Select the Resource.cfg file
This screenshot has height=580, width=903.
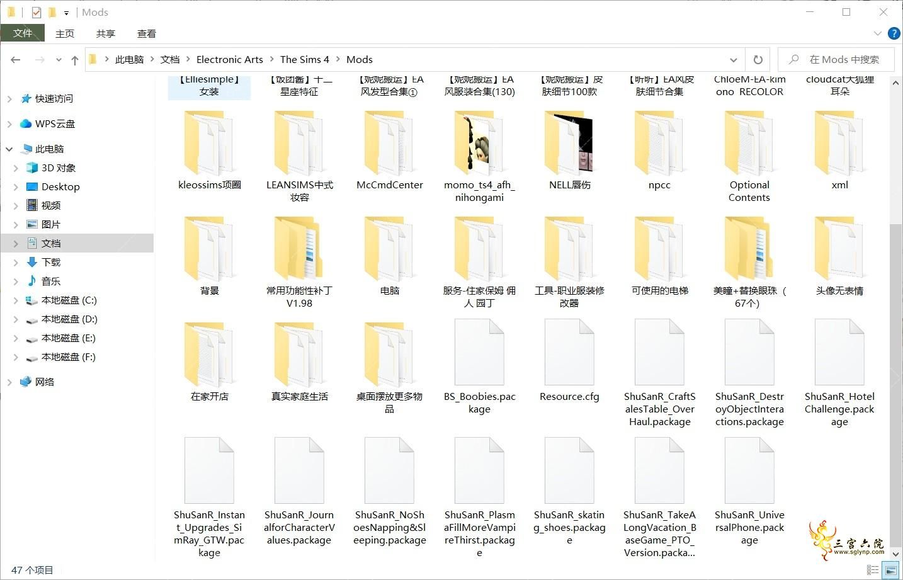pyautogui.click(x=569, y=361)
